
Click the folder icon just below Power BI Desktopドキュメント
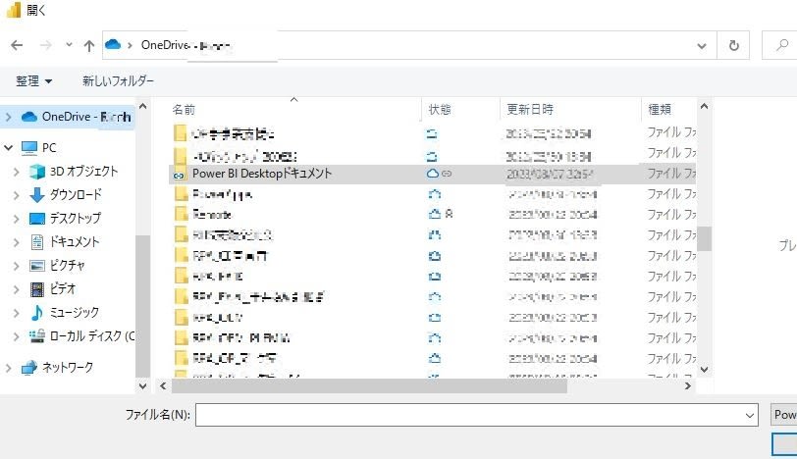[x=181, y=194]
